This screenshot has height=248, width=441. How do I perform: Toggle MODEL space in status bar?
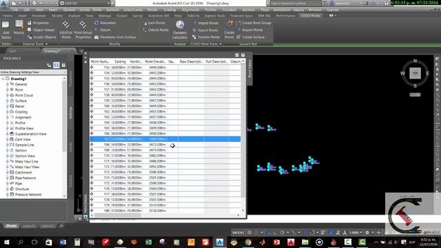[x=238, y=233]
